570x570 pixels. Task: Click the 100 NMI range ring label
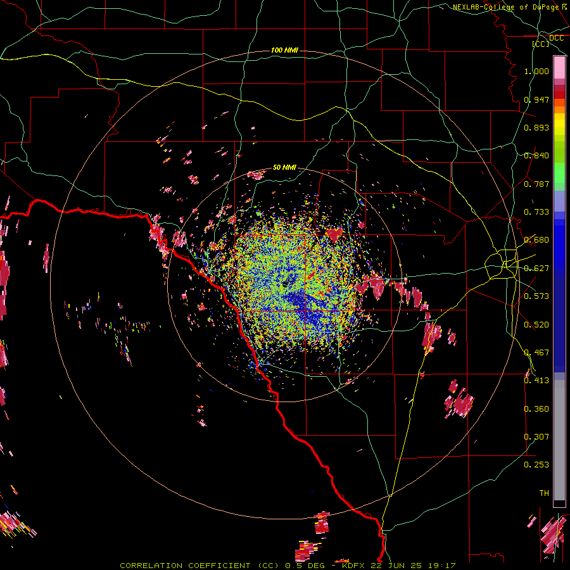[x=284, y=50]
